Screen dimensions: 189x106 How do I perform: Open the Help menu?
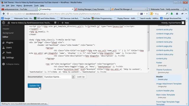[42, 6]
